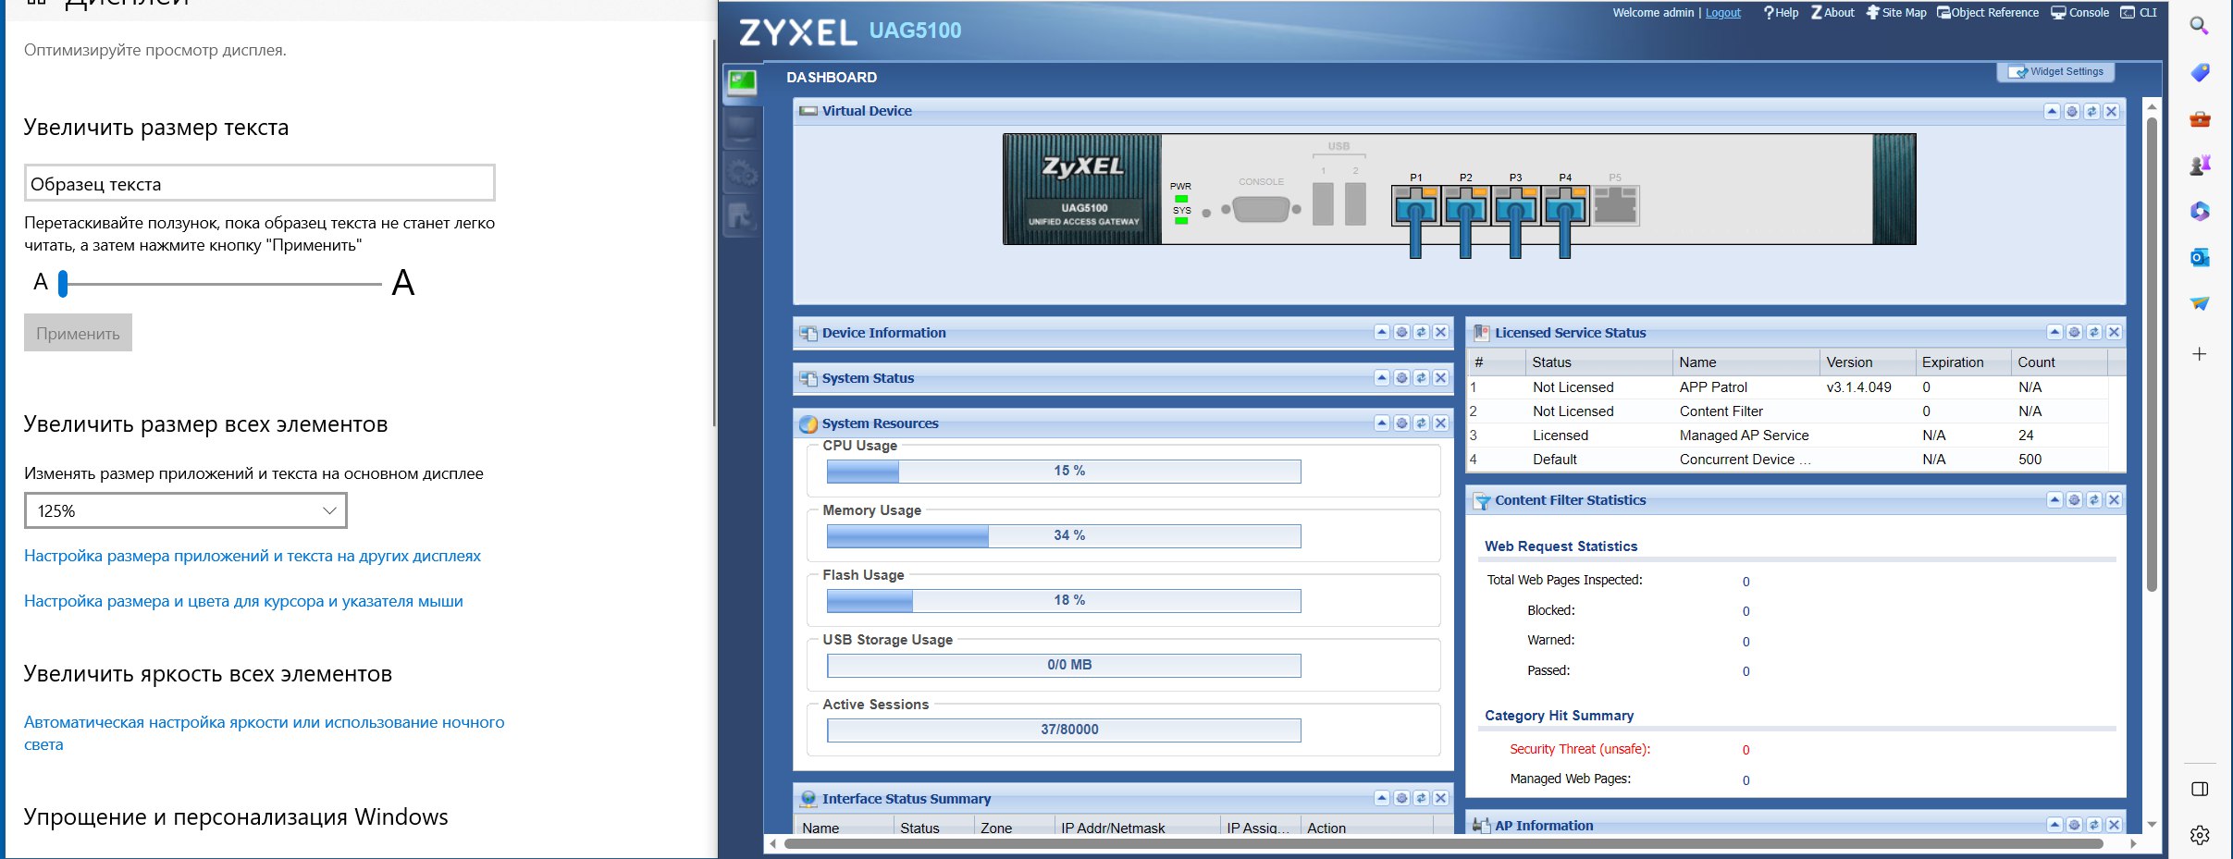The image size is (2233, 859).
Task: Collapse the Licensed Service Status widget
Action: click(2054, 333)
